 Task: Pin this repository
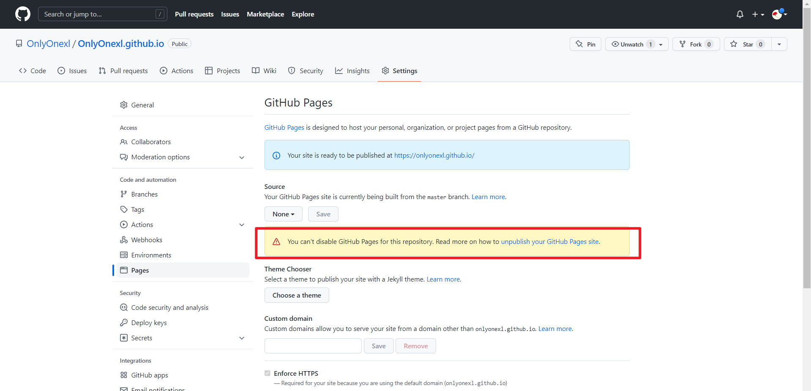pos(585,44)
